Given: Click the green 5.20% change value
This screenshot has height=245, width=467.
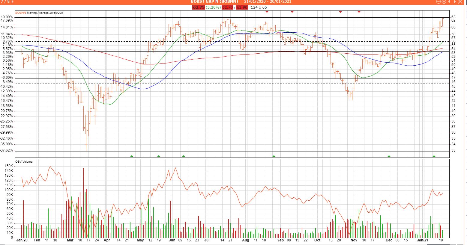Looking at the screenshot, I should tap(213, 7).
